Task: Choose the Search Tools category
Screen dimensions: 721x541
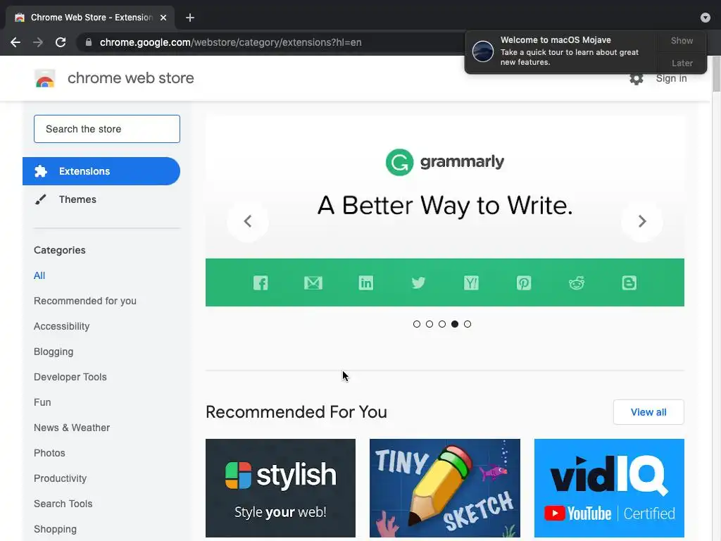Action: 63,504
